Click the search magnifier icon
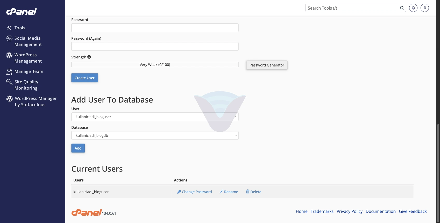440x223 pixels. pyautogui.click(x=402, y=8)
